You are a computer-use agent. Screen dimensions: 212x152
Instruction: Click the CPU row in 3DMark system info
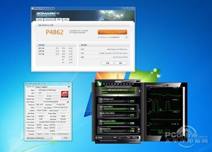104,53
